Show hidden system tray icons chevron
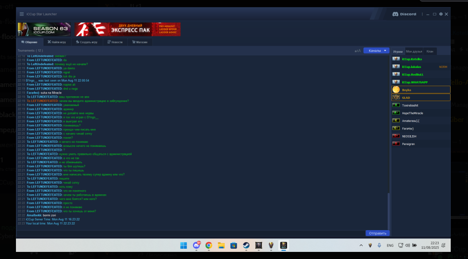Viewport: 468px width, 259px height. (361, 246)
